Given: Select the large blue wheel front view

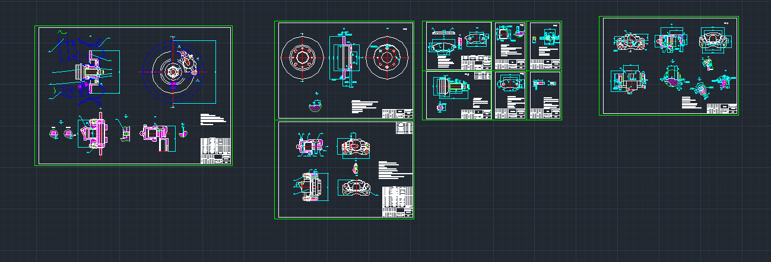Looking at the screenshot, I should pyautogui.click(x=173, y=72).
